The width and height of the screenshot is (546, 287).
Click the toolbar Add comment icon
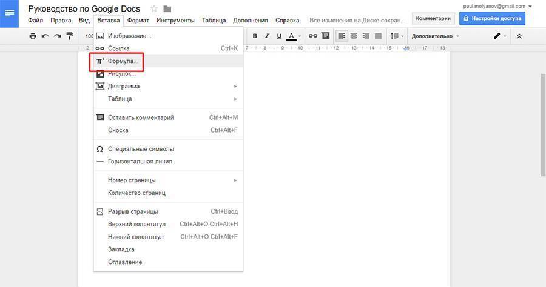[x=326, y=36]
